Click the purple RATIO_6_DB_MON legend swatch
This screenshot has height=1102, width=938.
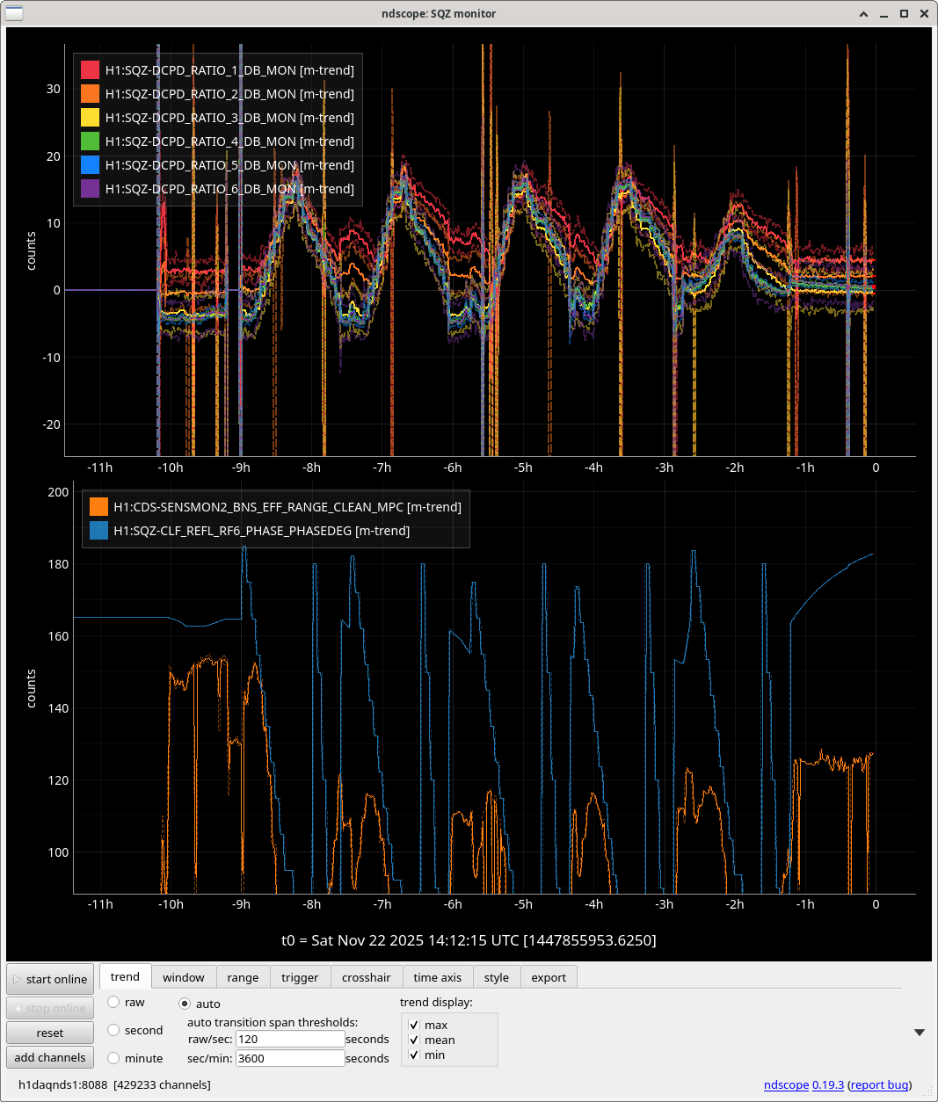[90, 189]
